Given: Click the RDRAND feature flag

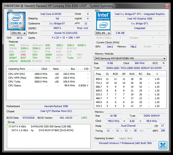Looking at the screenshot, I should (26, 61).
